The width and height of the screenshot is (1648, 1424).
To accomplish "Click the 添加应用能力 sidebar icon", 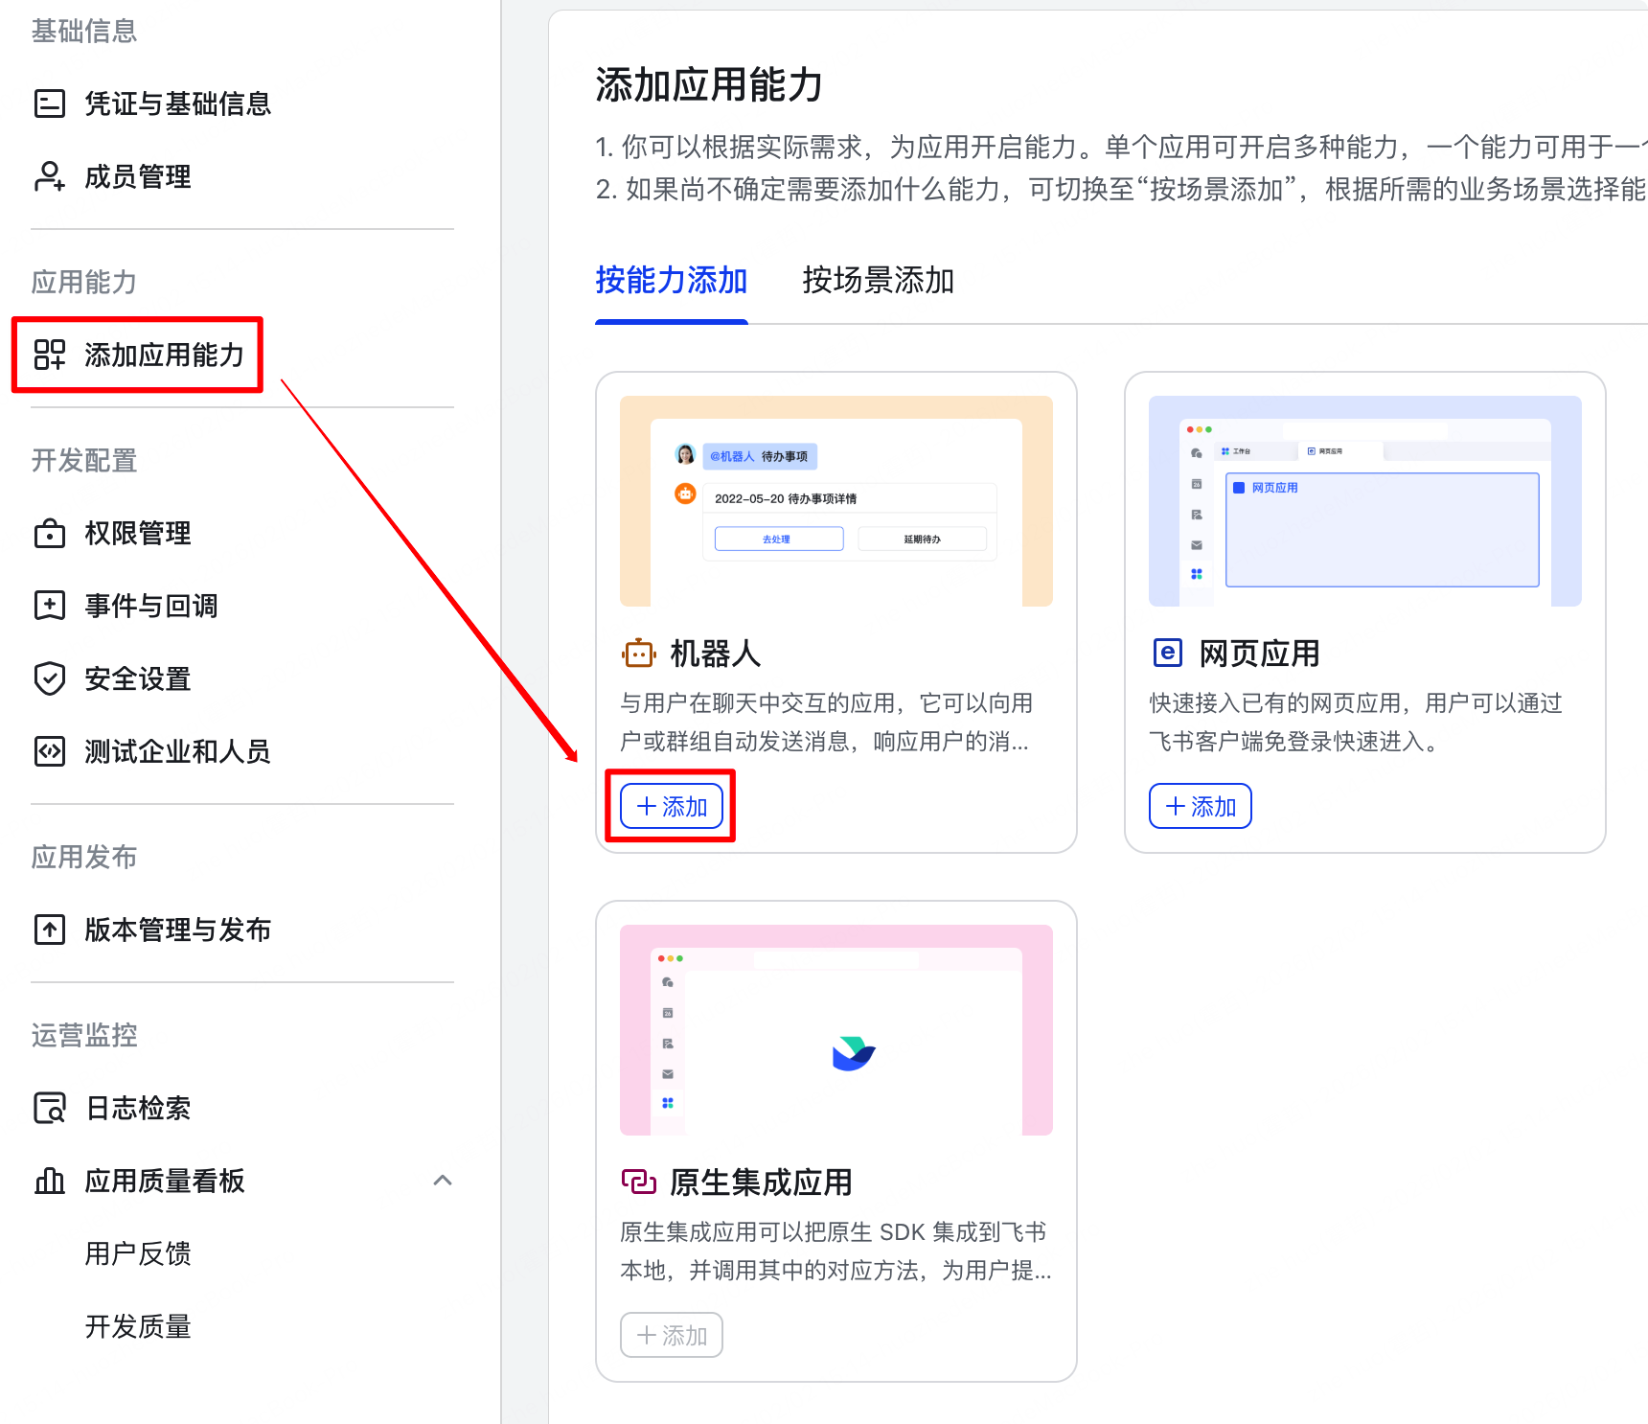I will point(49,355).
